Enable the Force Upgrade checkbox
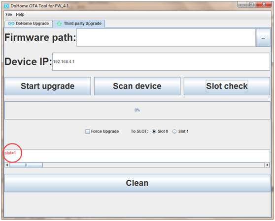 [88, 132]
